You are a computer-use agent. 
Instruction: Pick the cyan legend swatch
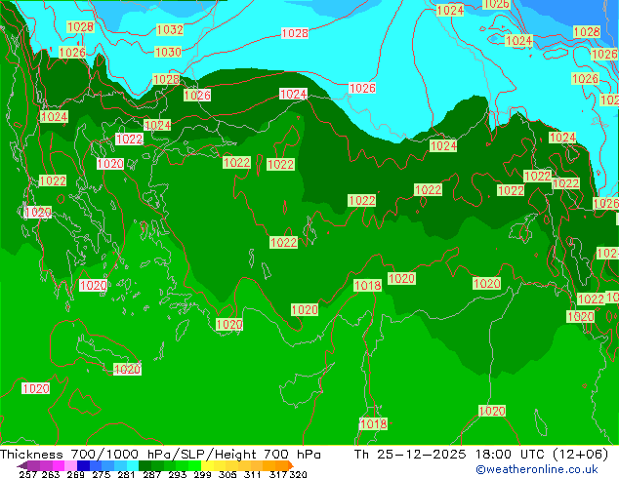tap(133, 465)
